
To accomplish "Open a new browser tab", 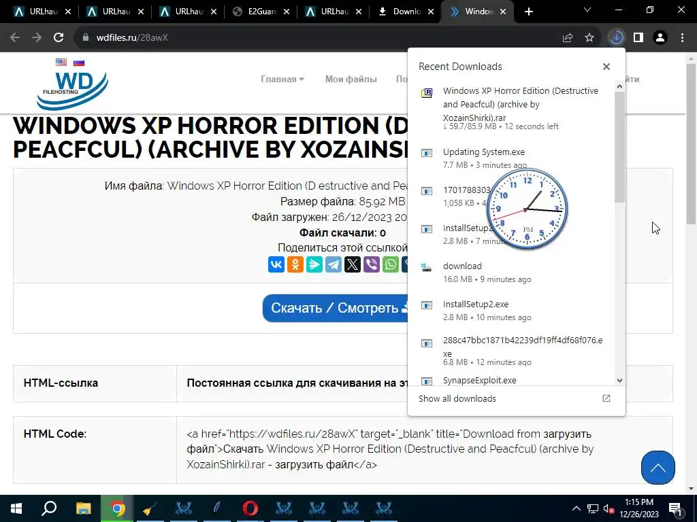I will click(528, 12).
